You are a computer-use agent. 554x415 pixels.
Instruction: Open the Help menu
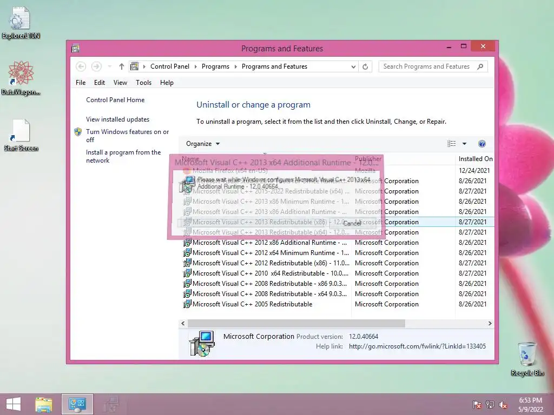point(167,83)
